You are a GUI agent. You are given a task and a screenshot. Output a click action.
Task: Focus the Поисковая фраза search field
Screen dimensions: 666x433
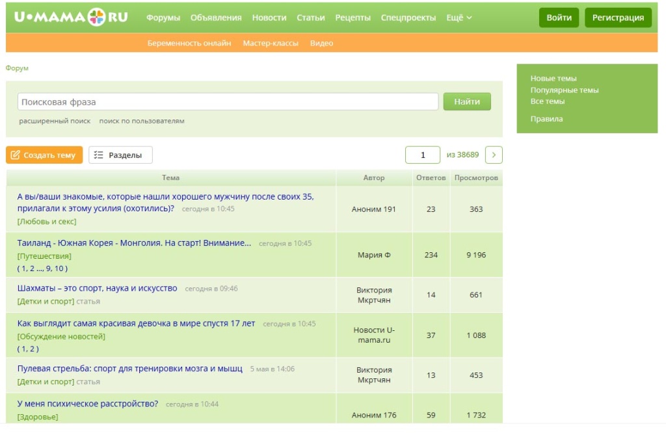coord(228,102)
